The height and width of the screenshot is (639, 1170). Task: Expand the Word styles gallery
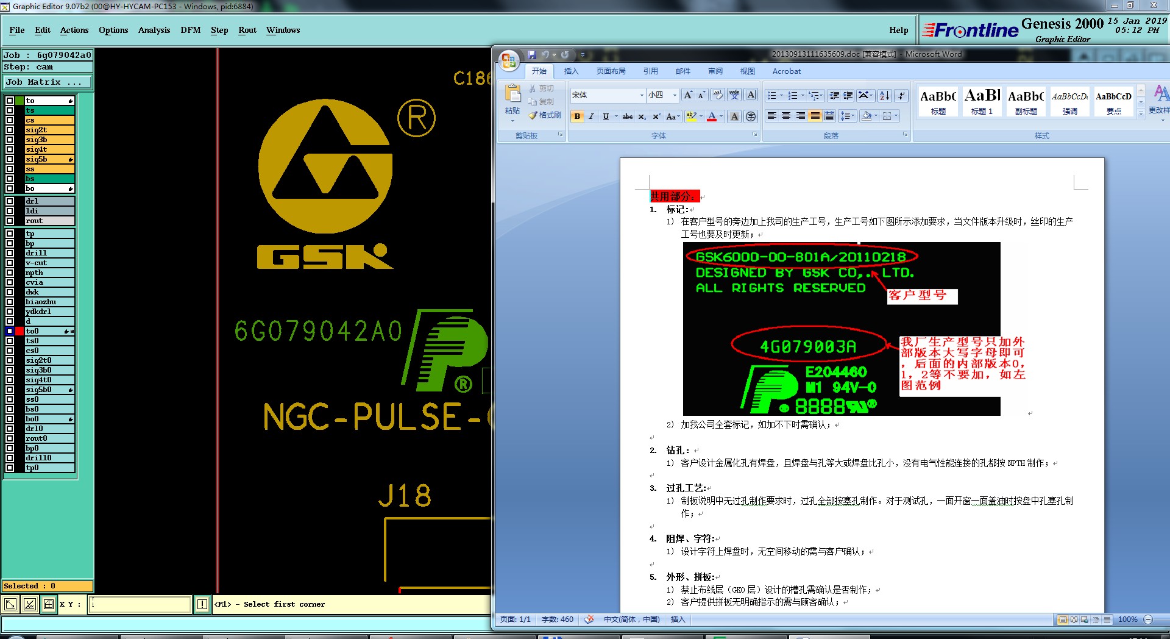[1141, 113]
